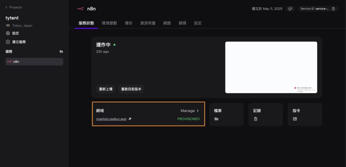The height and width of the screenshot is (167, 346).
Task: Click the n8n logo icon in header
Action: point(80,9)
